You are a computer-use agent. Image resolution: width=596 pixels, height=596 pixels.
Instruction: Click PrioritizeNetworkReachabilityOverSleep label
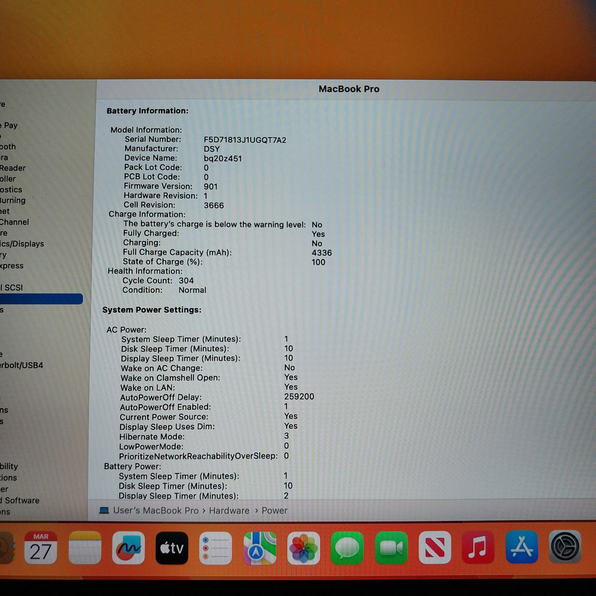coord(198,456)
